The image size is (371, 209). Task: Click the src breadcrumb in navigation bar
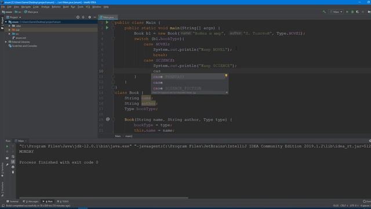18,12
